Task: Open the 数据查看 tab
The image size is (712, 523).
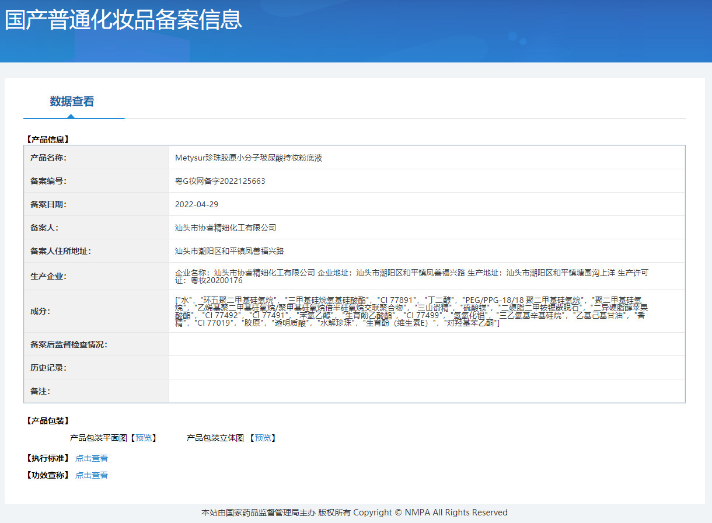Action: pyautogui.click(x=72, y=102)
